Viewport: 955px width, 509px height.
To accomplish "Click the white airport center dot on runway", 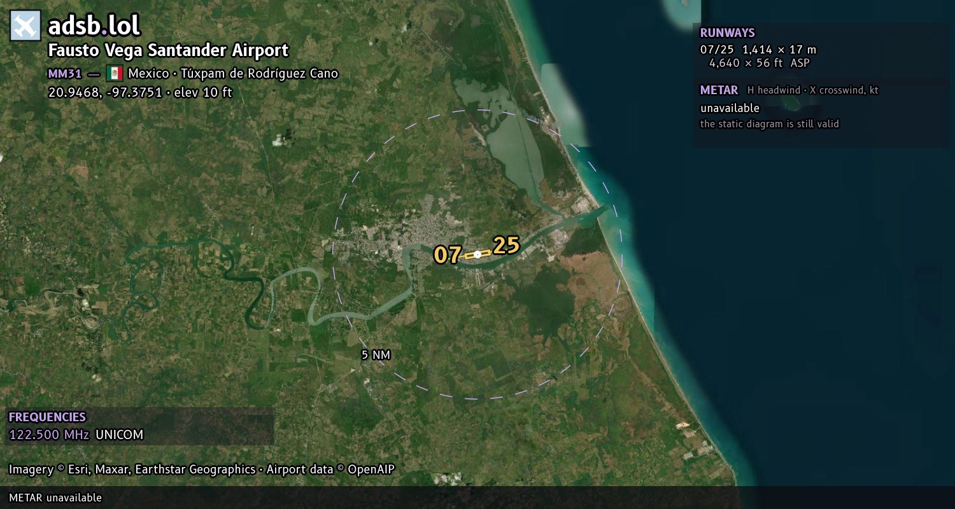I will (x=478, y=254).
